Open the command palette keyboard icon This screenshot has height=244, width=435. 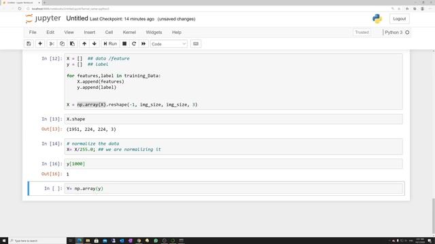[x=196, y=43]
